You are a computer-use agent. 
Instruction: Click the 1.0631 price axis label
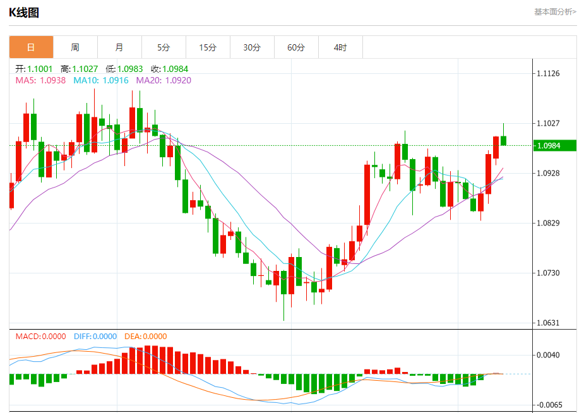click(x=548, y=323)
